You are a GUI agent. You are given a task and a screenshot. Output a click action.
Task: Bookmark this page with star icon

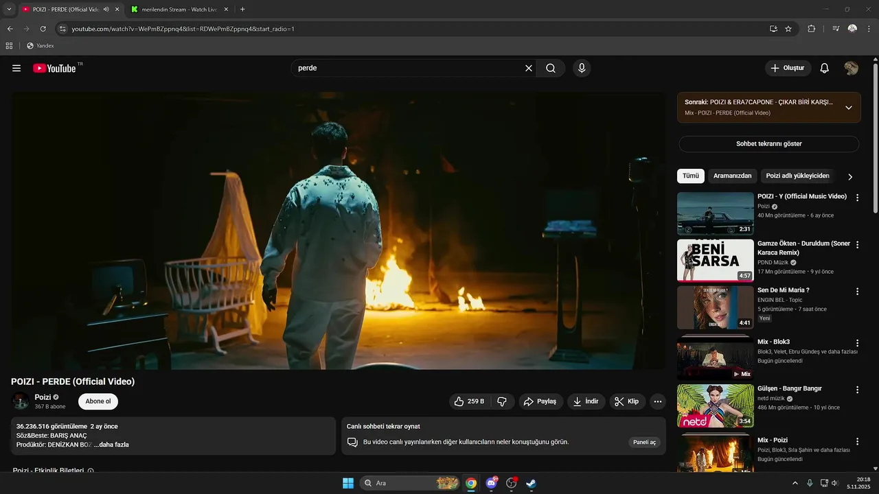(x=788, y=29)
